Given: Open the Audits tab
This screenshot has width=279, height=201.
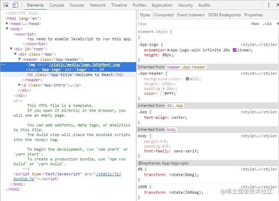Looking at the screenshot, I should point(204,5).
